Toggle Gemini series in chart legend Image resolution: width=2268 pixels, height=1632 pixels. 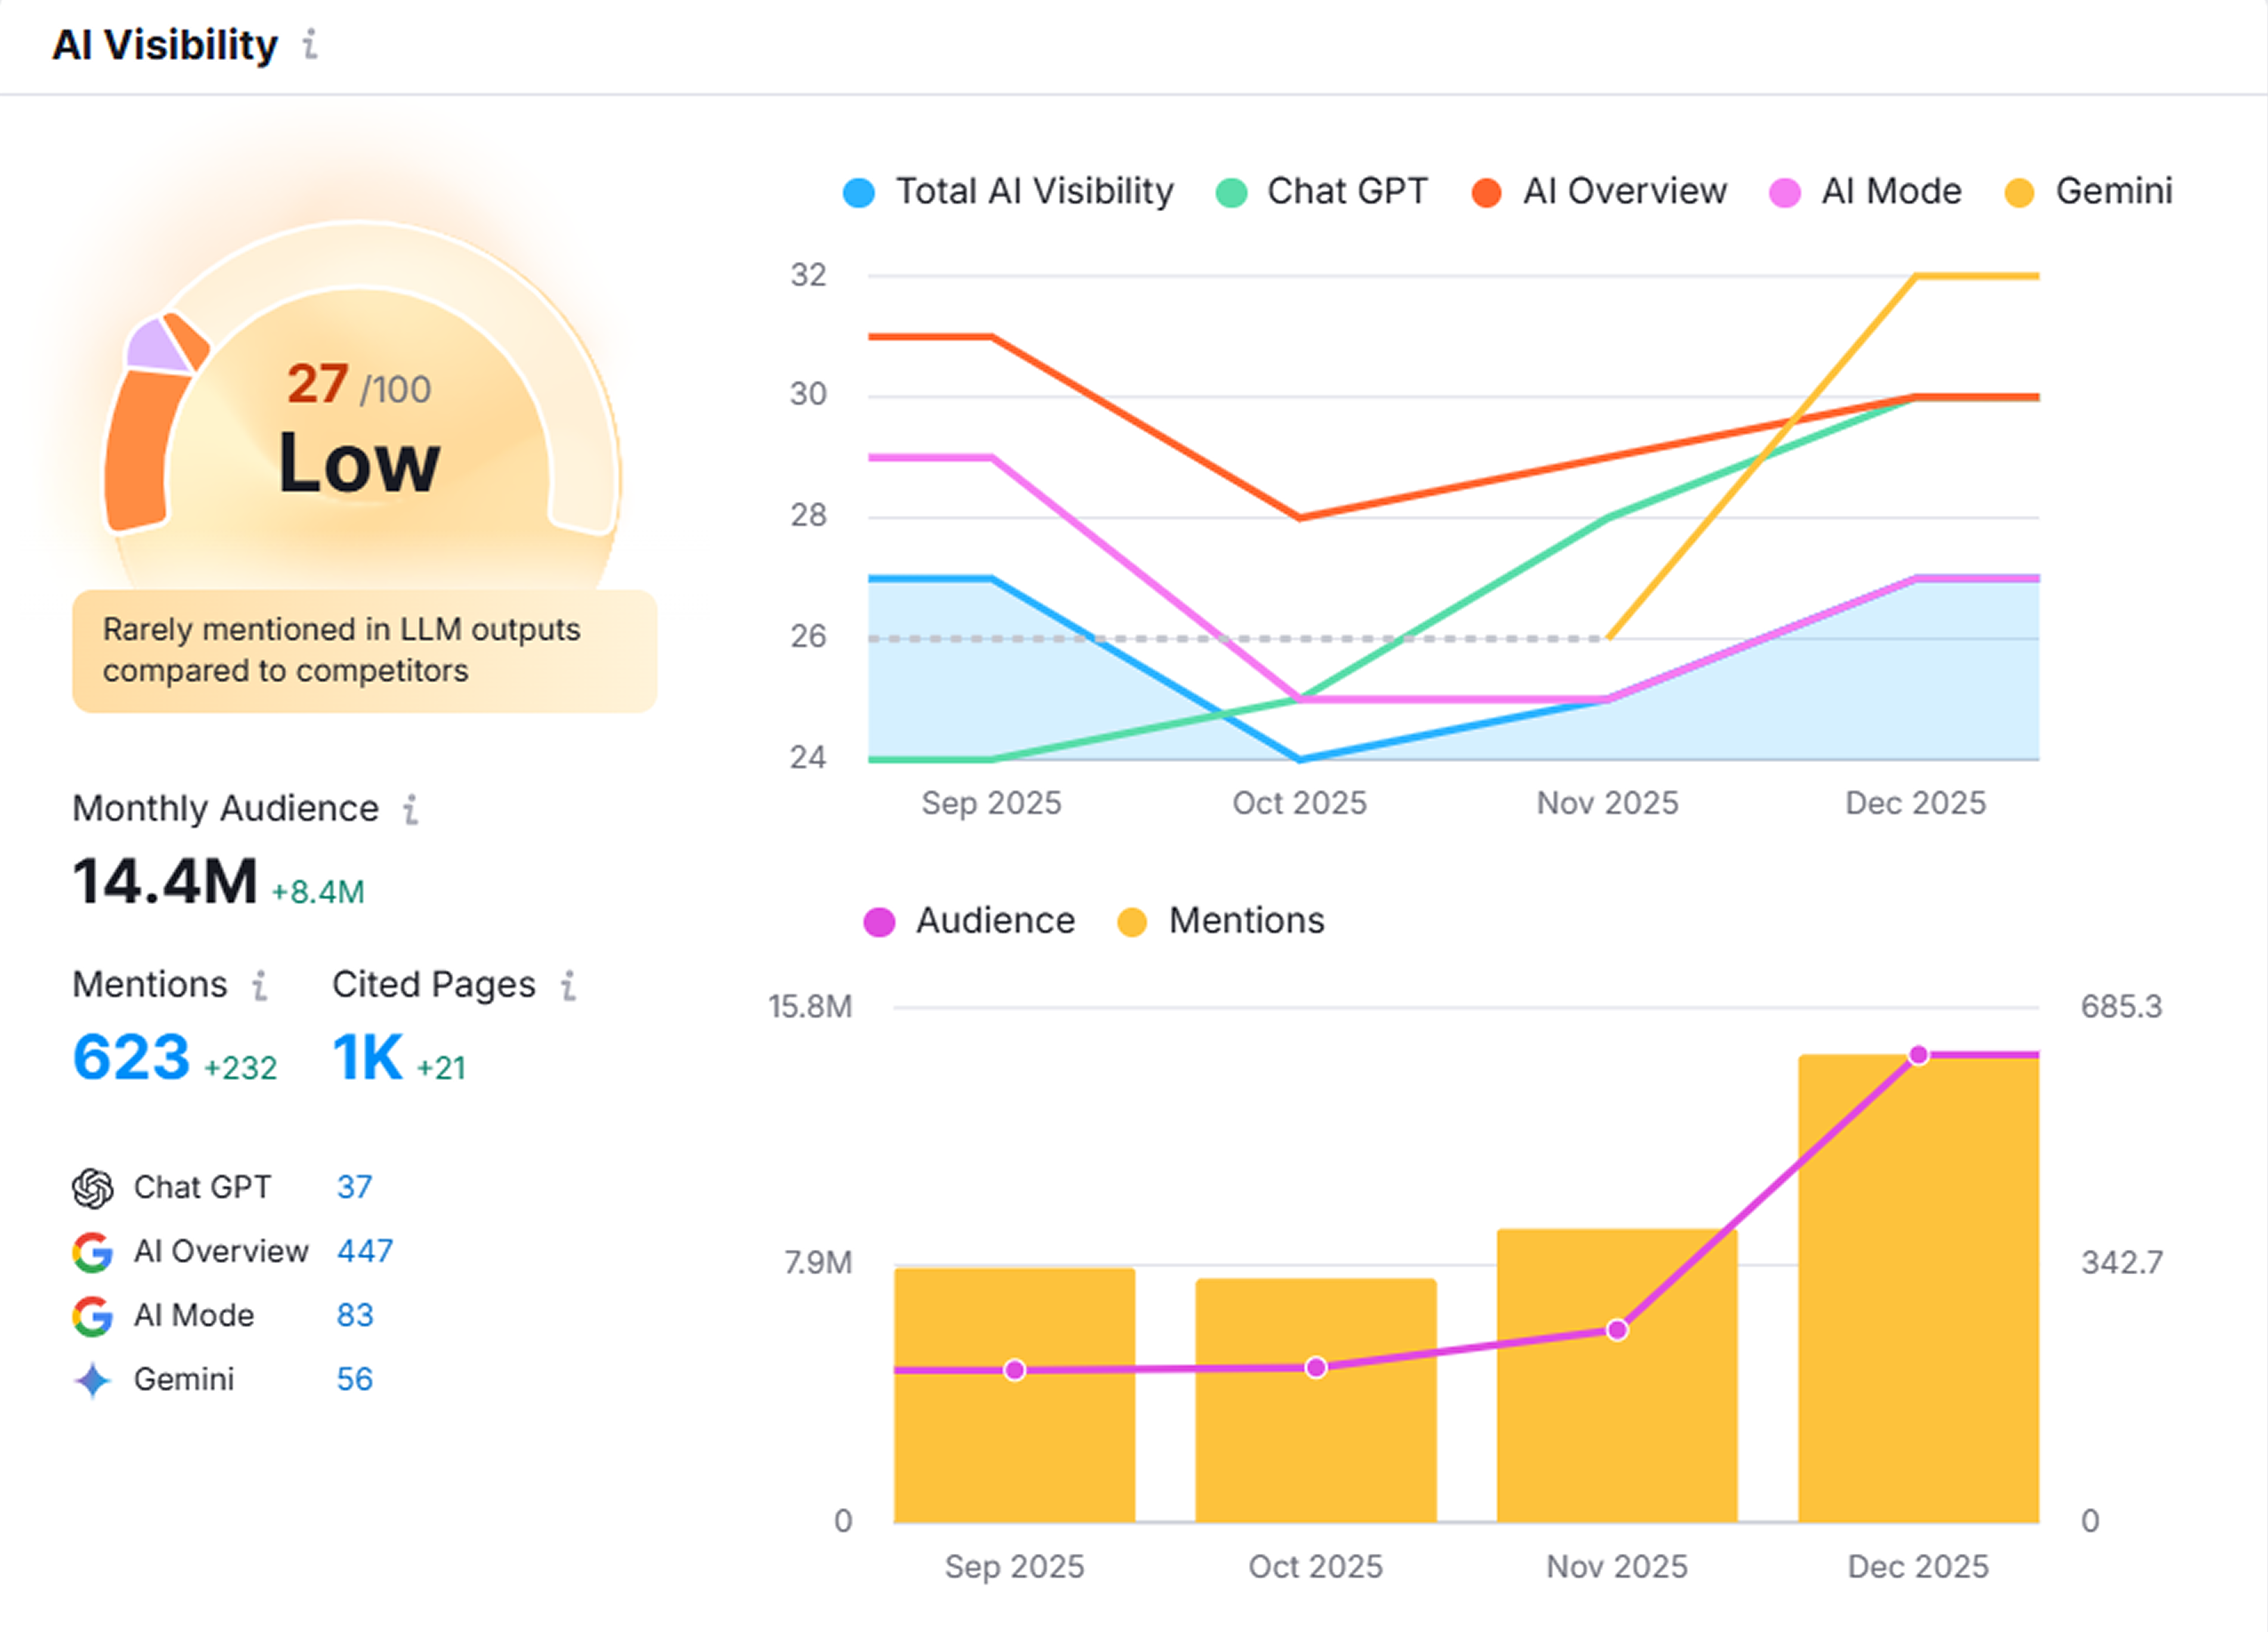[x=2088, y=191]
